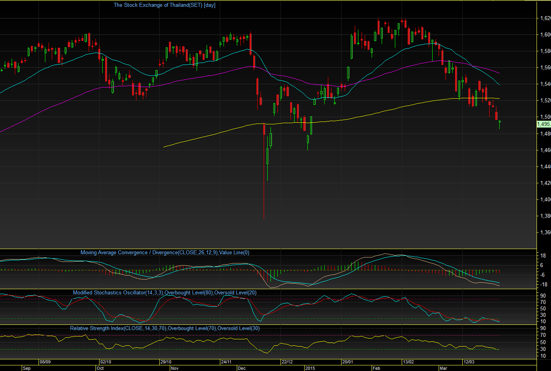The width and height of the screenshot is (551, 371).
Task: Click the 90 value on the Stochastics scale
Action: click(543, 296)
